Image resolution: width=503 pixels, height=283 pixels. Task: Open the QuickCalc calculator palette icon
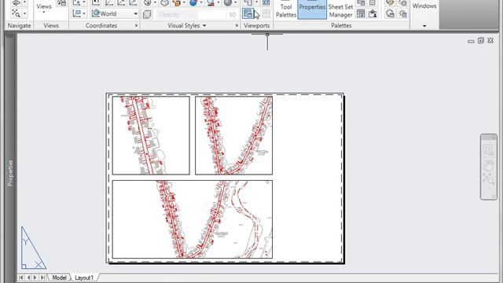click(361, 13)
